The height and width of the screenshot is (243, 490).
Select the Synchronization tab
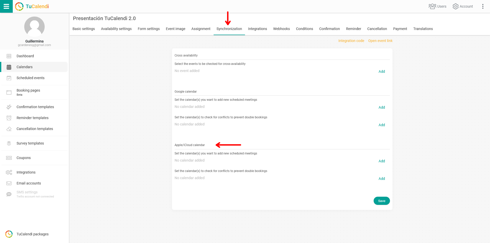[229, 29]
